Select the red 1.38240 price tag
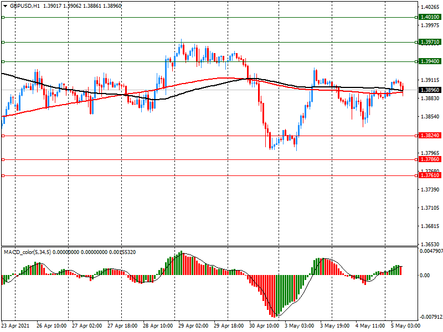The image size is (443, 332). 430,136
